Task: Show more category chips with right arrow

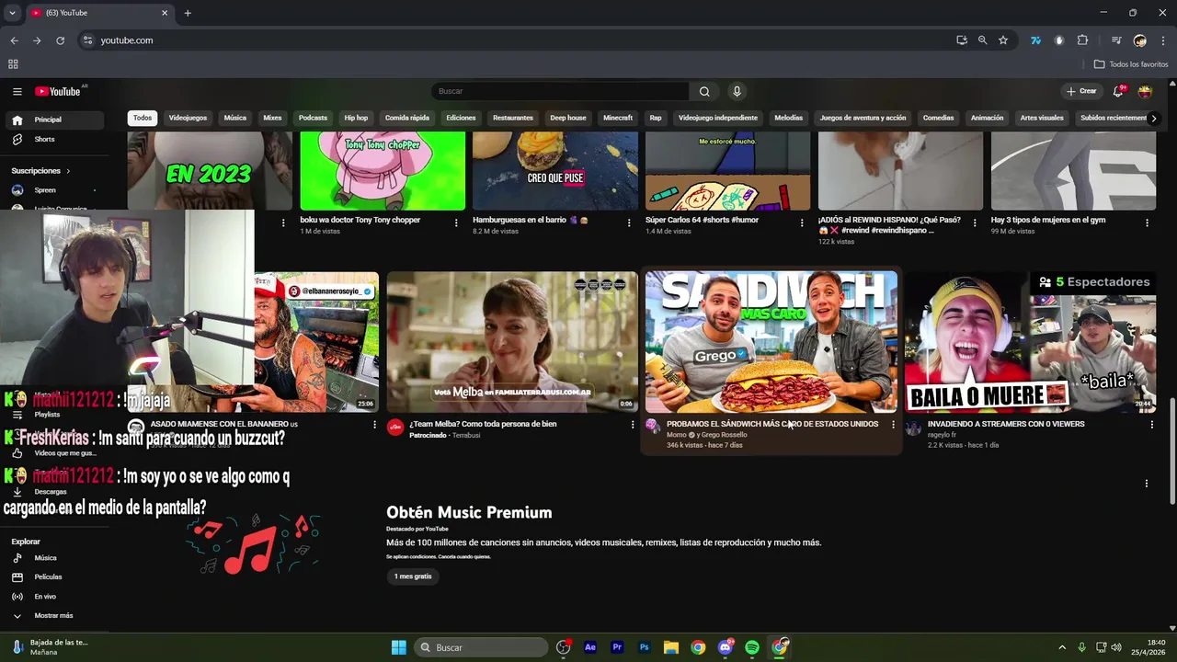Action: pyautogui.click(x=1154, y=118)
